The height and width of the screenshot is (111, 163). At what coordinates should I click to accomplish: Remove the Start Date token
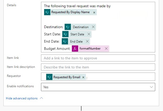[89, 34]
